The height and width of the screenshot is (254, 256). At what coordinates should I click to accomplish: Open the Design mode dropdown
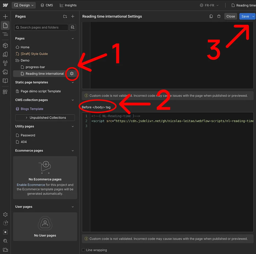click(24, 5)
